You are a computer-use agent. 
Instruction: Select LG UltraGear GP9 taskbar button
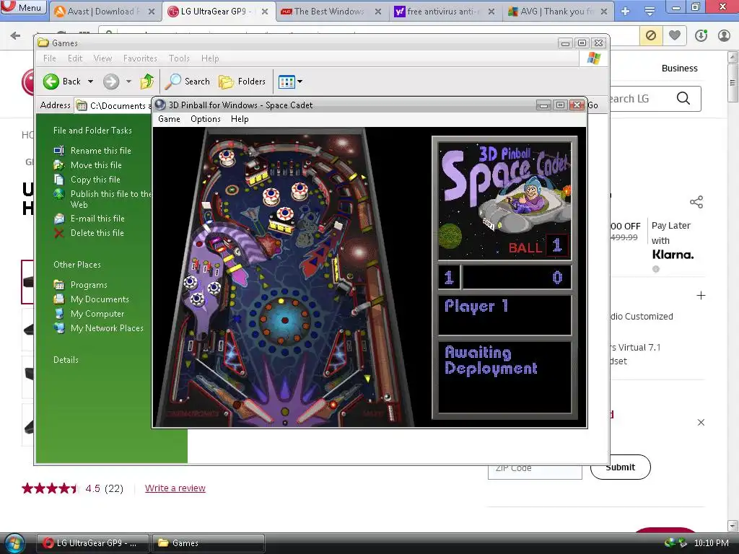pos(93,543)
